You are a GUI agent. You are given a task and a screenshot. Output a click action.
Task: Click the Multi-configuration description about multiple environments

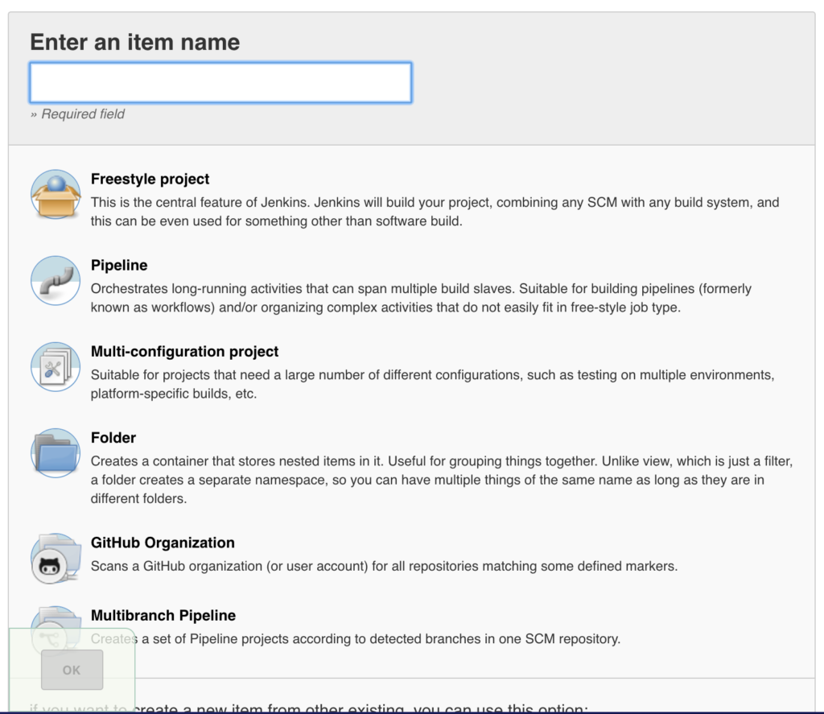[432, 384]
